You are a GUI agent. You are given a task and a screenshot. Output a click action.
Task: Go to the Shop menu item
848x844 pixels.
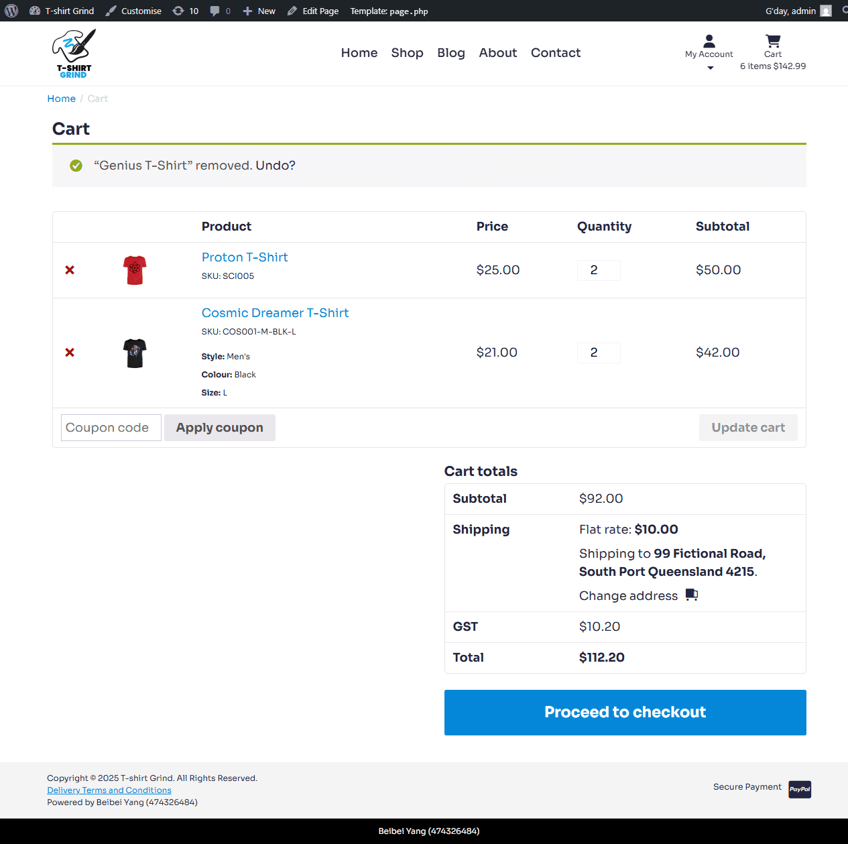click(407, 53)
